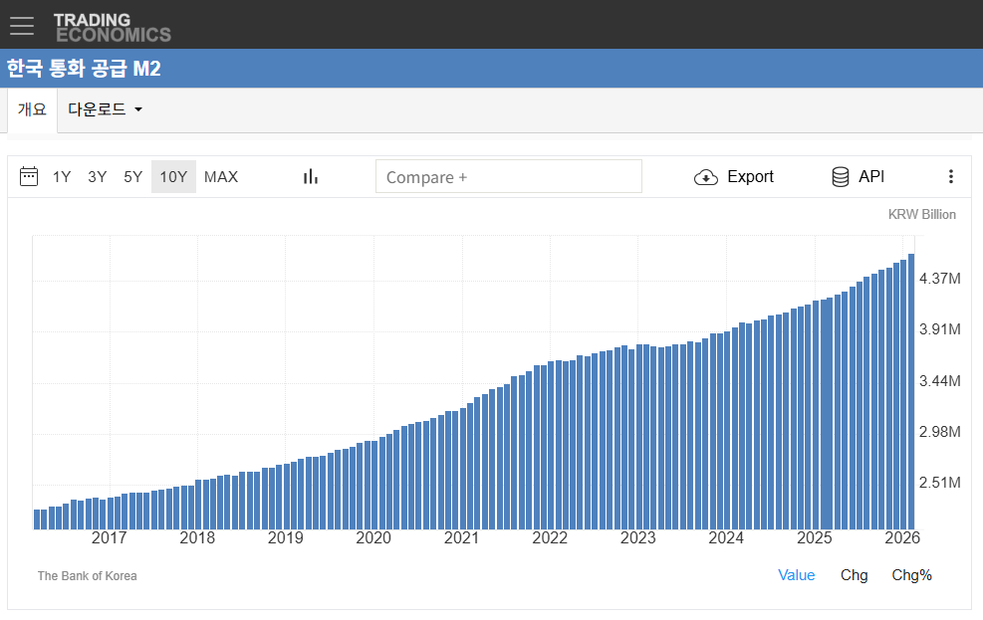This screenshot has height=620, width=983.
Task: Select the 1Y time range
Action: point(62,176)
